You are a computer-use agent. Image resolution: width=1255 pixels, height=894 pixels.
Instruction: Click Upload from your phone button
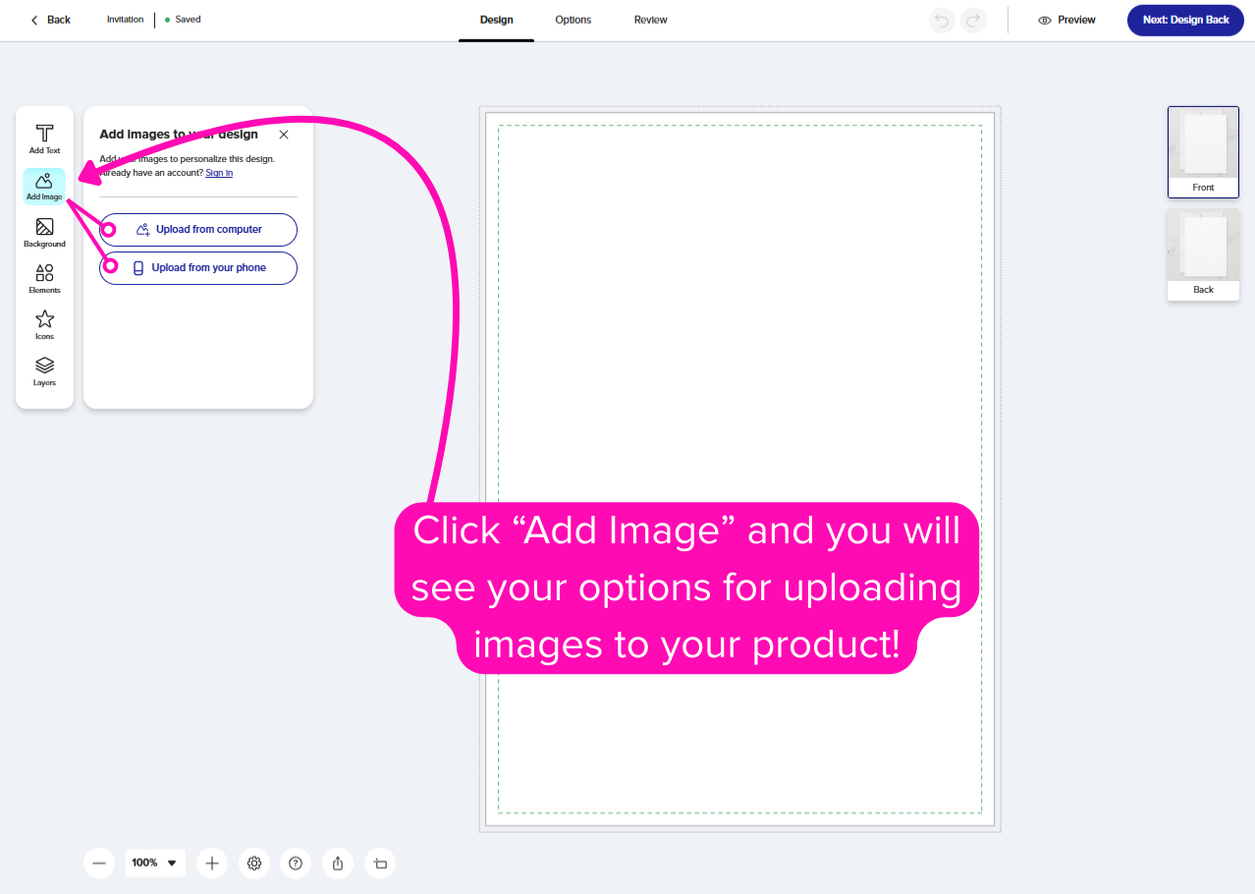[198, 267]
